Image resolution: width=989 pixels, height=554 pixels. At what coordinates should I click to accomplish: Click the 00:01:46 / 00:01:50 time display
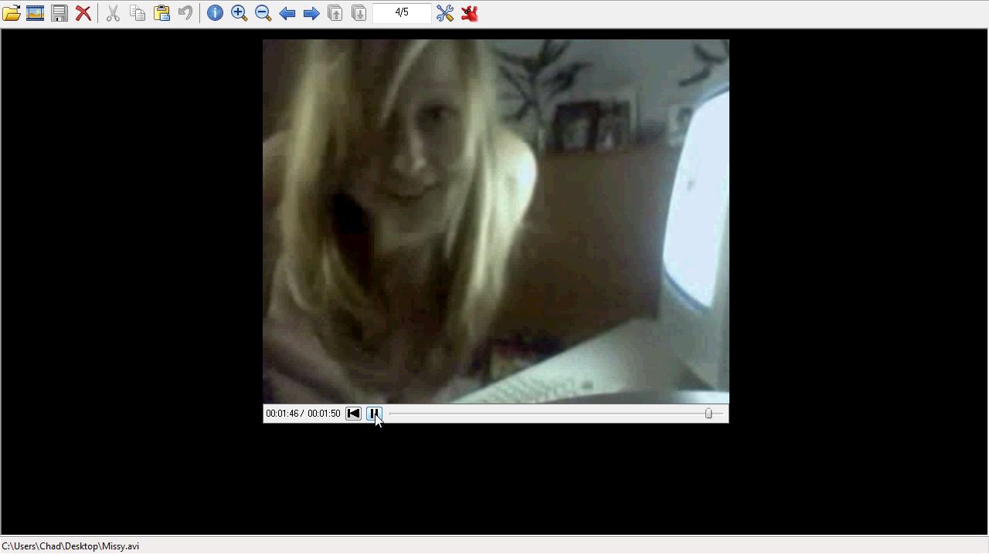303,414
